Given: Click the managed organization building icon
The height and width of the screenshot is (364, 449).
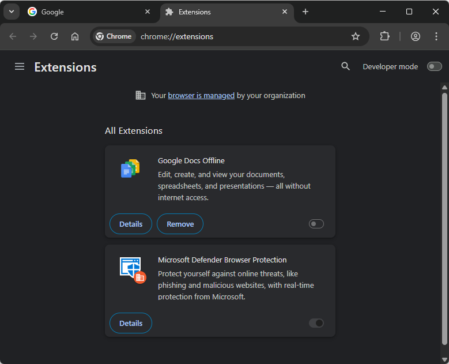Looking at the screenshot, I should pos(140,95).
